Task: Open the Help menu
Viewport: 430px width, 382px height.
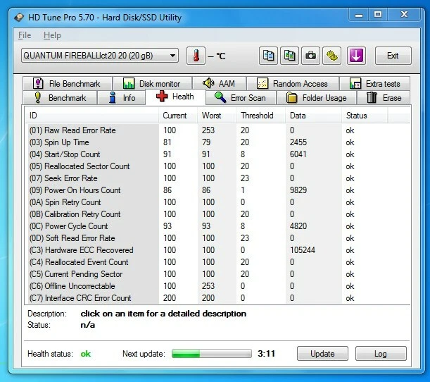Action: tap(52, 35)
